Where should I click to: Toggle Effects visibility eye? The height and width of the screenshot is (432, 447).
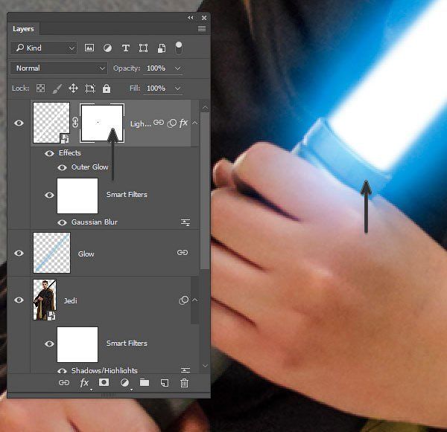coord(49,153)
